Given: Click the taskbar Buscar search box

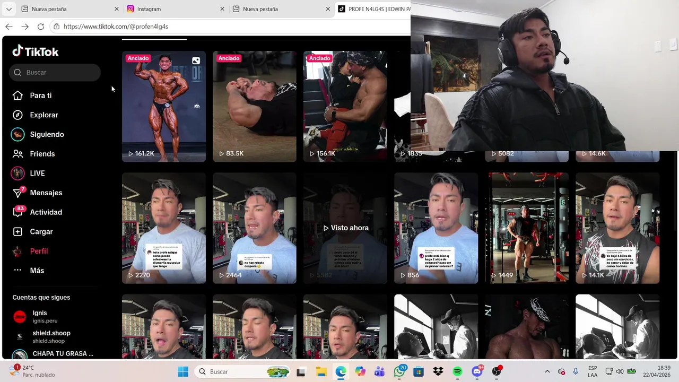Looking at the screenshot, I should [242, 372].
